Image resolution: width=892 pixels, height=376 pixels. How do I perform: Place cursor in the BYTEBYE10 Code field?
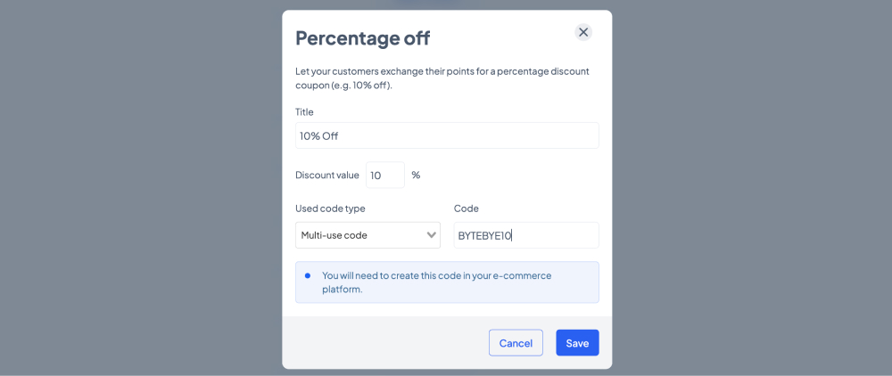(x=526, y=235)
